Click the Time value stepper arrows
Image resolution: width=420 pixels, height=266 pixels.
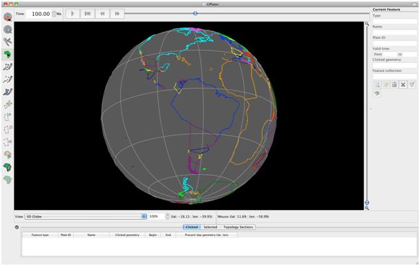54,14
